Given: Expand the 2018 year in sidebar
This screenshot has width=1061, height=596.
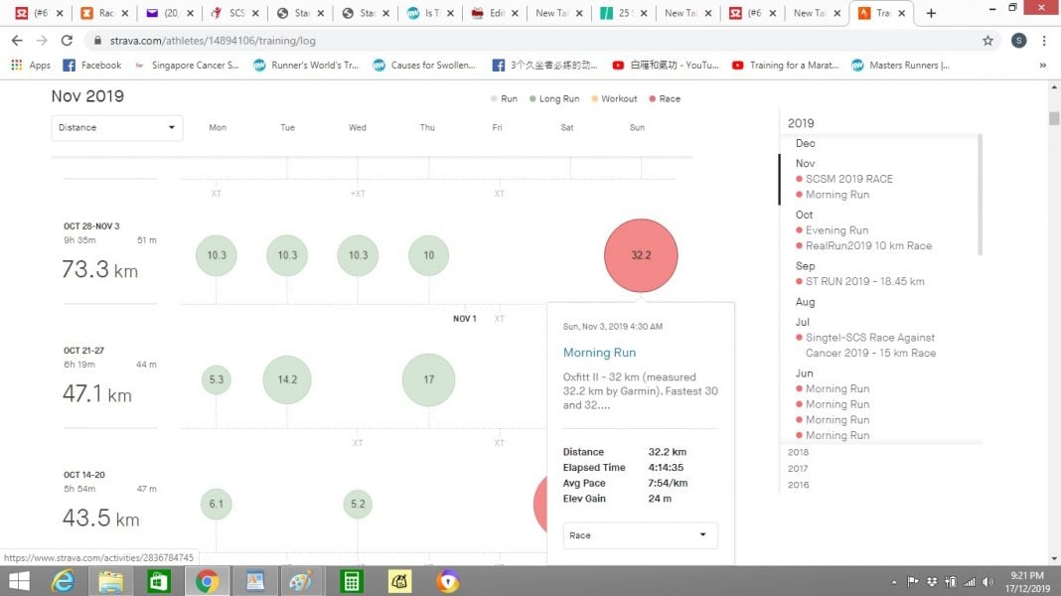Looking at the screenshot, I should click(x=798, y=452).
